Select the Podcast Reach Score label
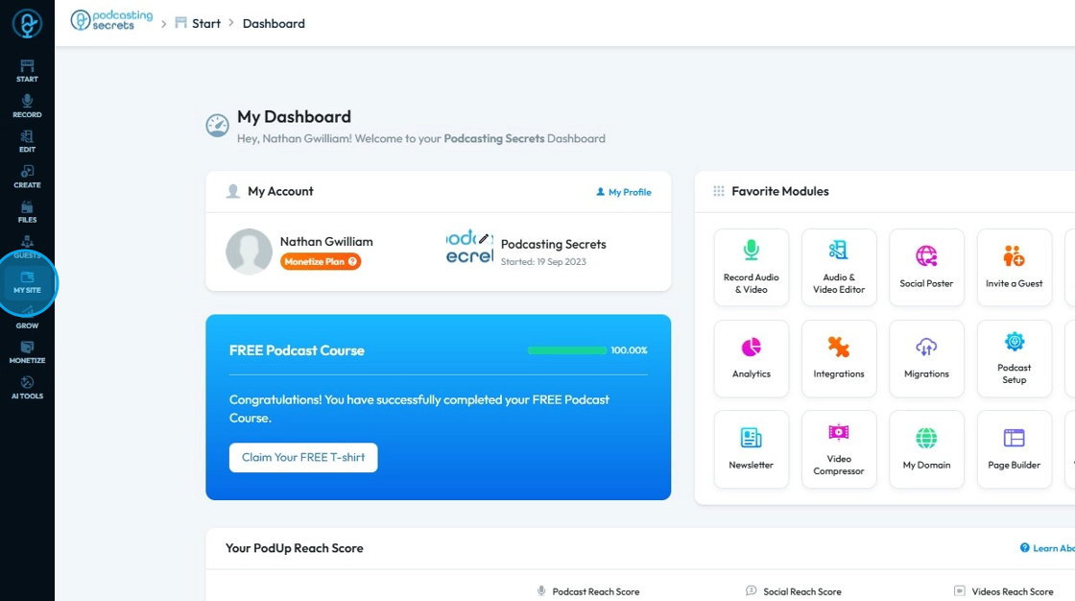Viewport: 1075px width, 601px height. [x=595, y=591]
